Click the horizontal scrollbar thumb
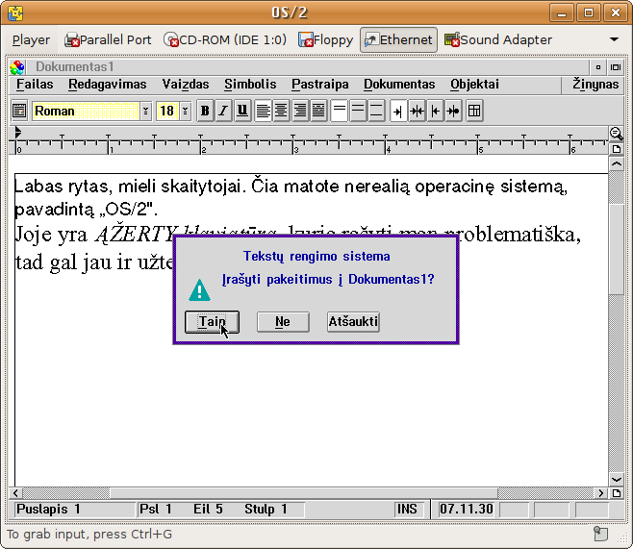The width and height of the screenshot is (633, 549). point(304,493)
